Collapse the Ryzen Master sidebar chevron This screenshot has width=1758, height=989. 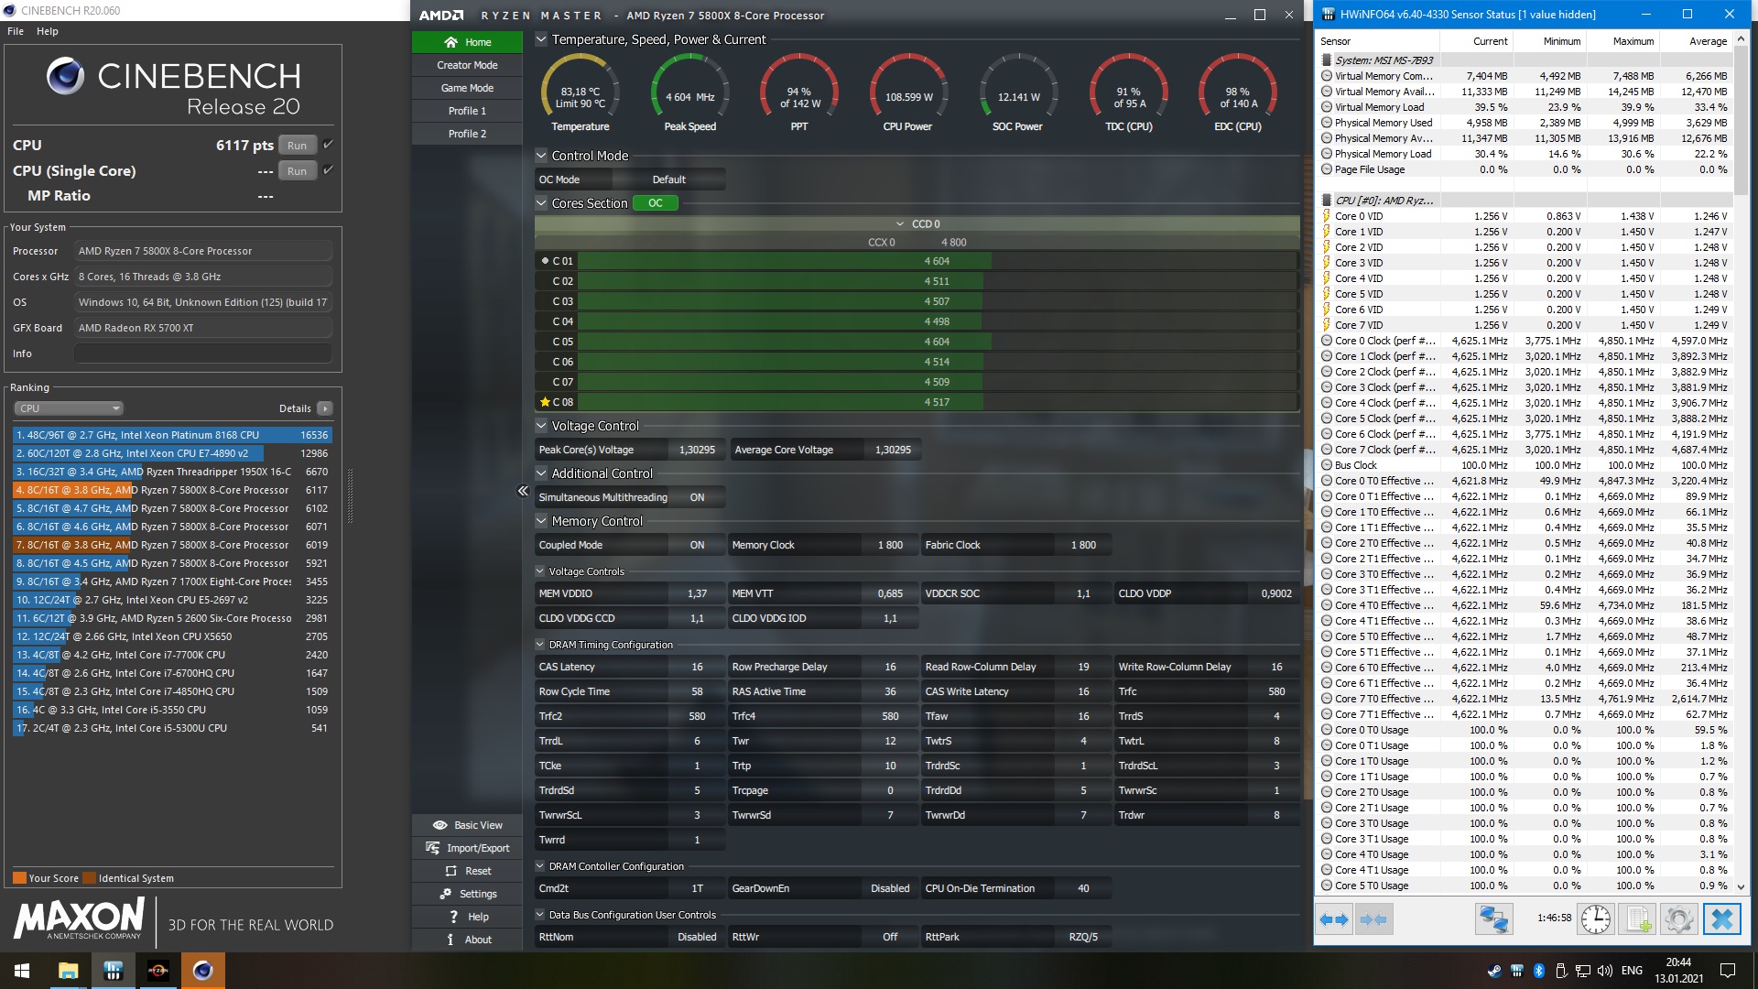pos(523,491)
